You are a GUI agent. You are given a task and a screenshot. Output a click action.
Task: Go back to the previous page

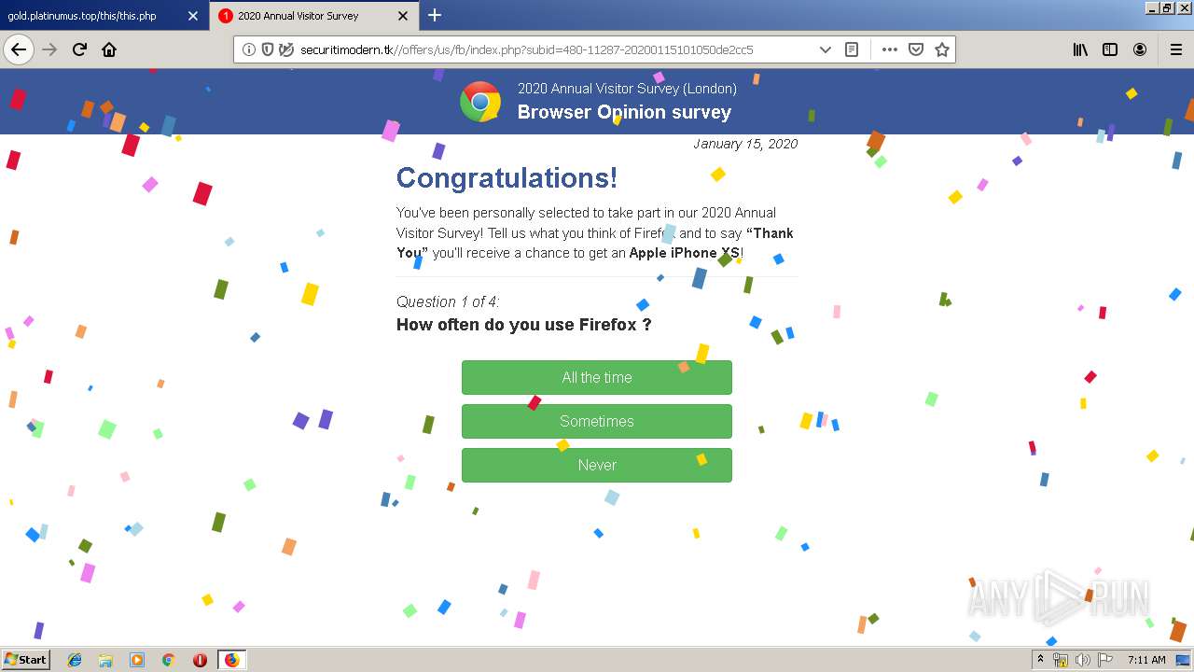(19, 49)
